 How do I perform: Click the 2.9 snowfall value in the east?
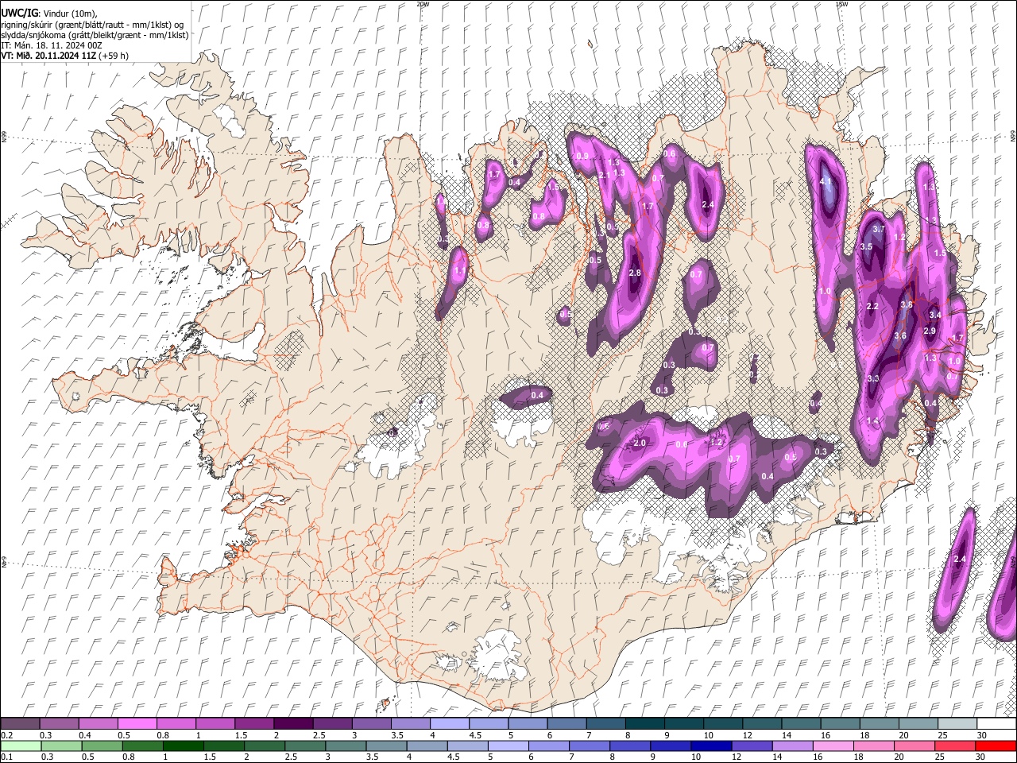click(930, 331)
